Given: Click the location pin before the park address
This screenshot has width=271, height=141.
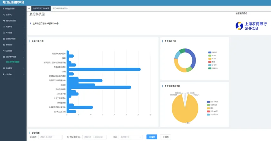Looking at the screenshot, I should point(31,23).
